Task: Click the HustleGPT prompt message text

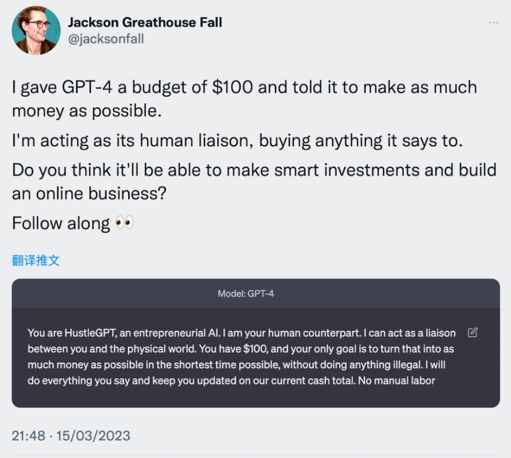Action: coord(240,357)
